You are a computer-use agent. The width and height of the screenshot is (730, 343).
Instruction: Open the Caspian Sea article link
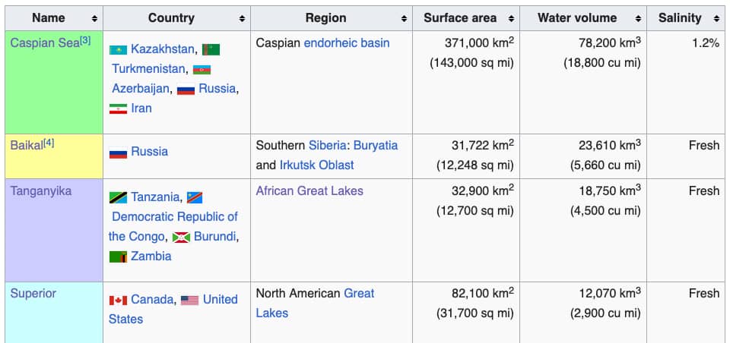[45, 43]
